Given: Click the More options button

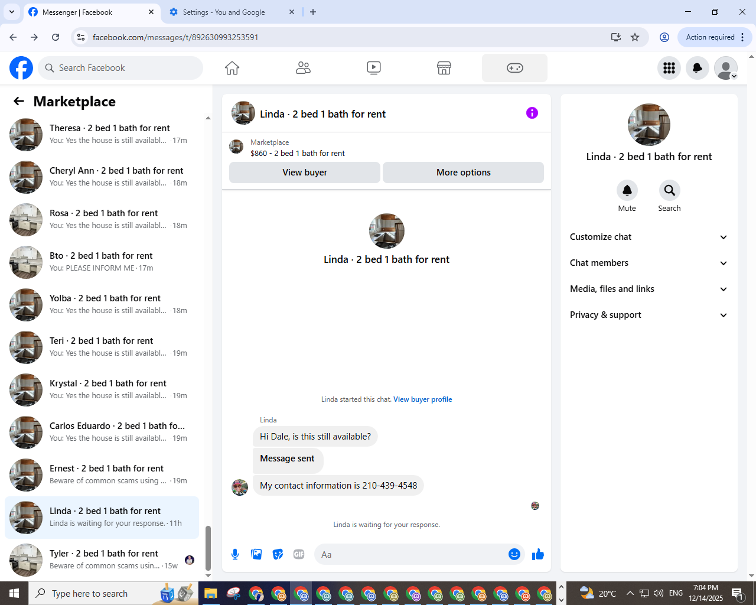Looking at the screenshot, I should 464,173.
